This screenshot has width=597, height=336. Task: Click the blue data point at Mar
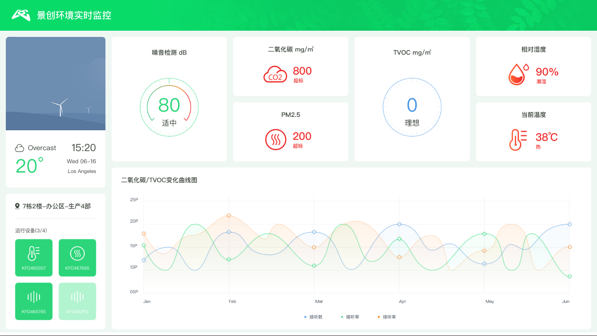314,232
